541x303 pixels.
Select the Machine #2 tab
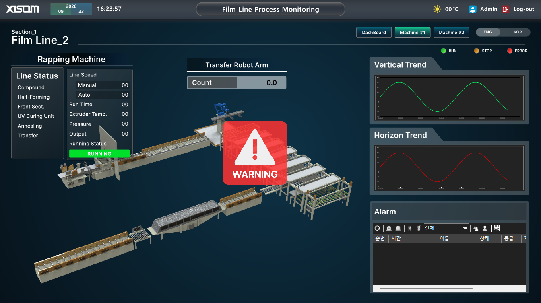click(x=451, y=32)
